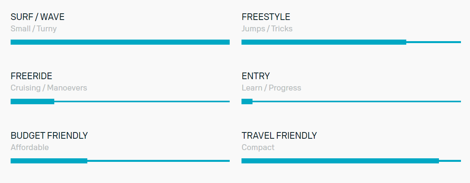Click the ENTRY rating bar
Image resolution: width=470 pixels, height=183 pixels.
(351, 101)
